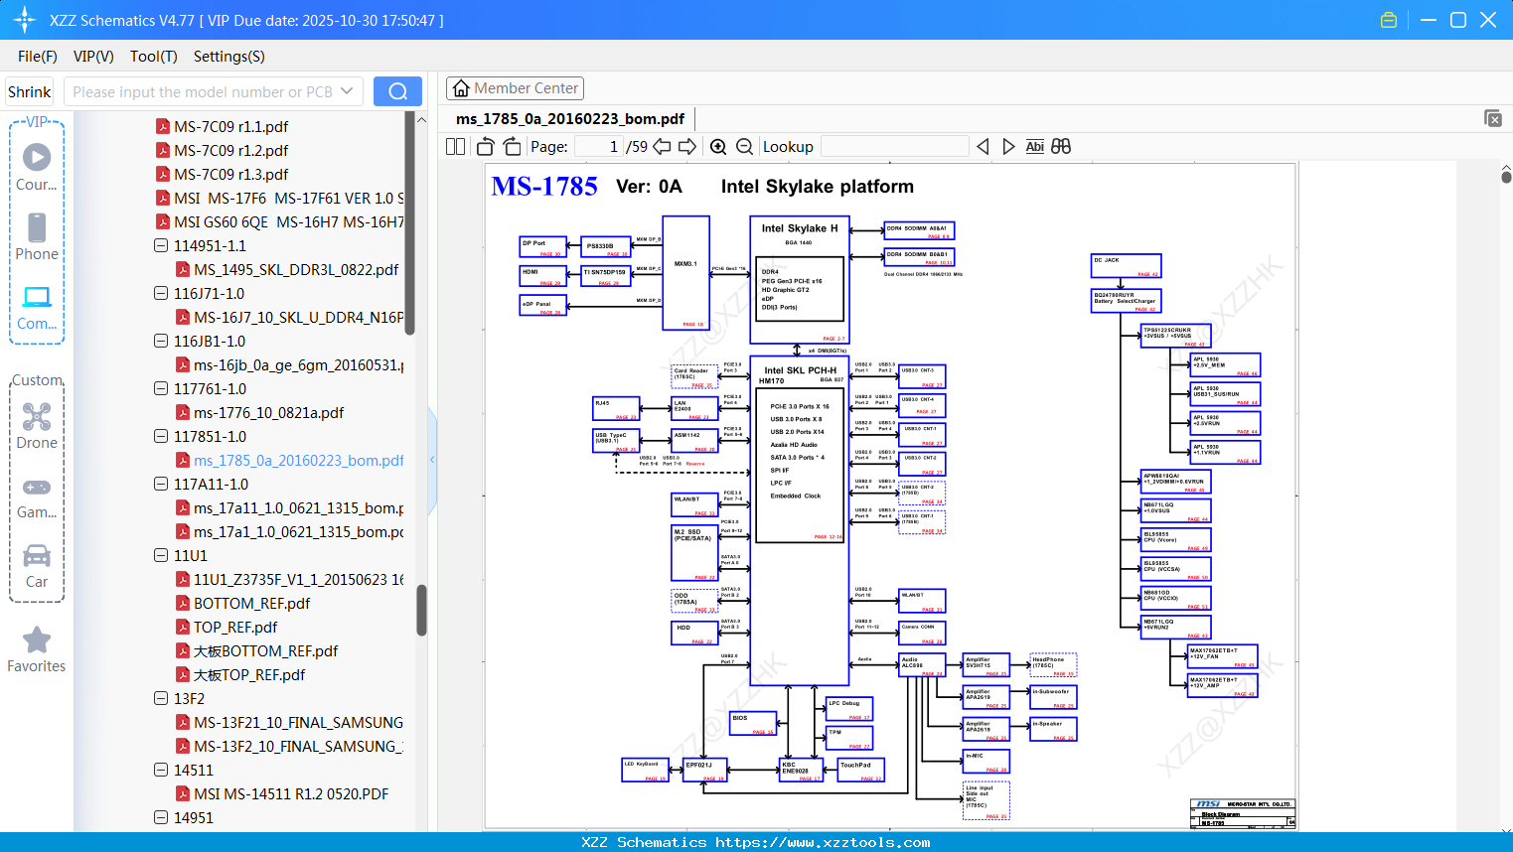The width and height of the screenshot is (1513, 852).
Task: Select the Game console category in the sidebar
Action: [37, 497]
